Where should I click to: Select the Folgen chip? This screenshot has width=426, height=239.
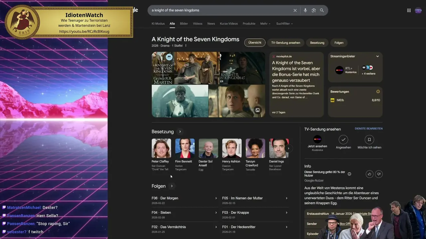pos(339,42)
